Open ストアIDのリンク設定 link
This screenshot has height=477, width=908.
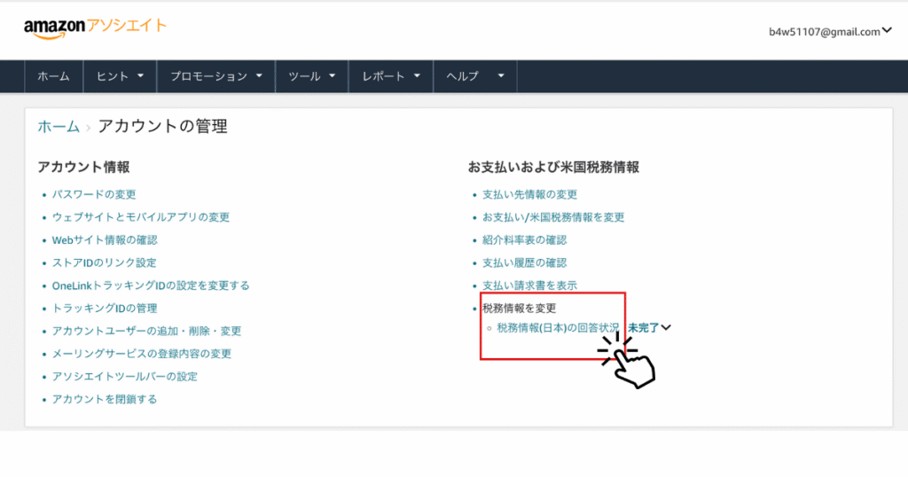pyautogui.click(x=104, y=262)
